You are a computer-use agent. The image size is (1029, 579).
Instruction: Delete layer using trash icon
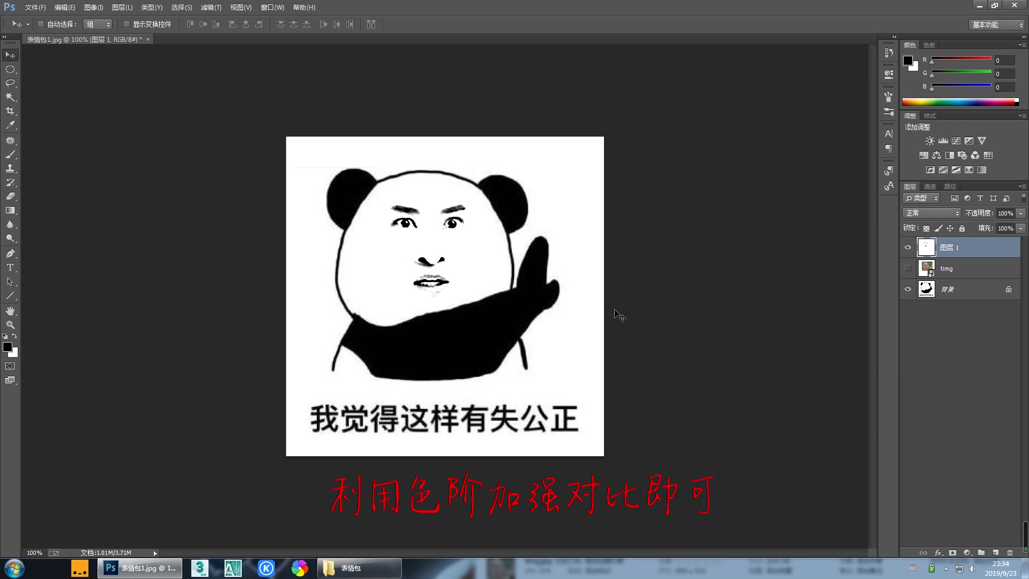click(x=1010, y=553)
